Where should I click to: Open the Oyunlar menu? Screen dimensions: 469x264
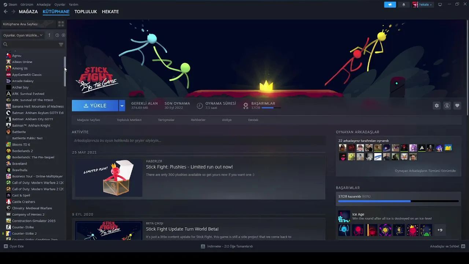(60, 4)
